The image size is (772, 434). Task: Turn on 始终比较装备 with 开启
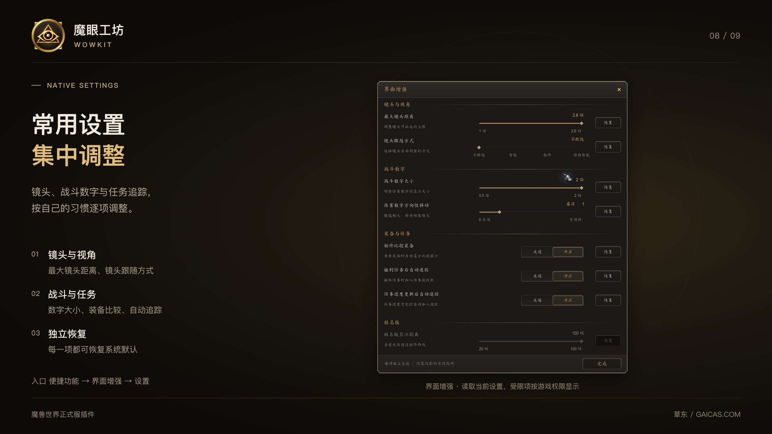pos(568,252)
